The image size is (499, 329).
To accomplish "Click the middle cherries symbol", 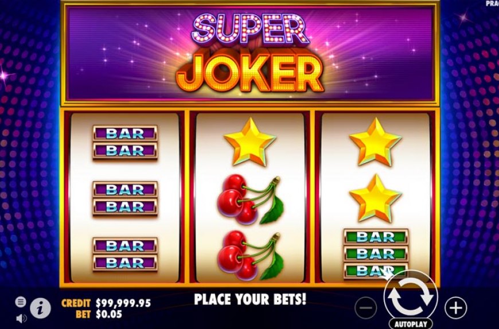I will pos(251,199).
